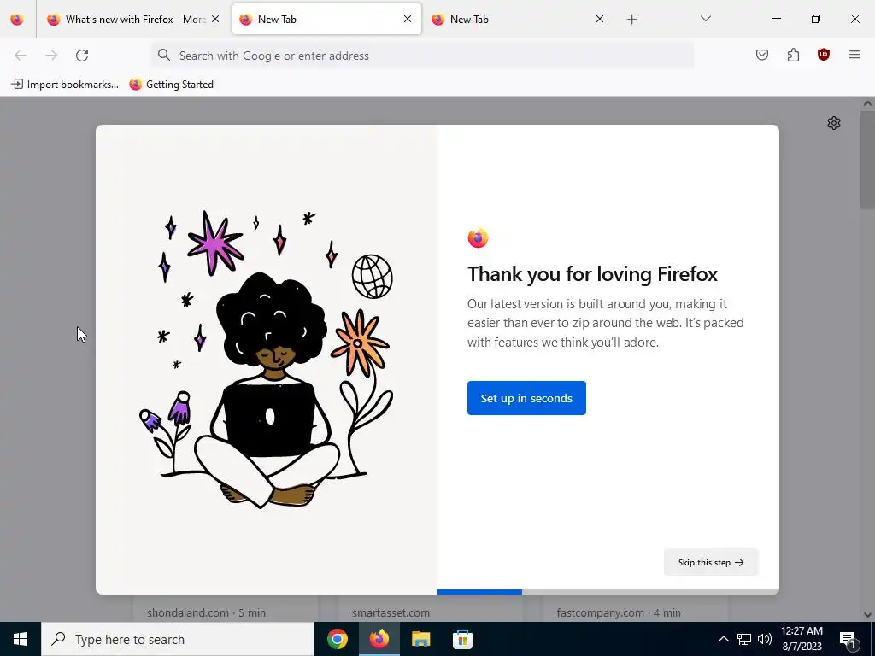Go back one page
Viewport: 875px width, 656px height.
[21, 56]
